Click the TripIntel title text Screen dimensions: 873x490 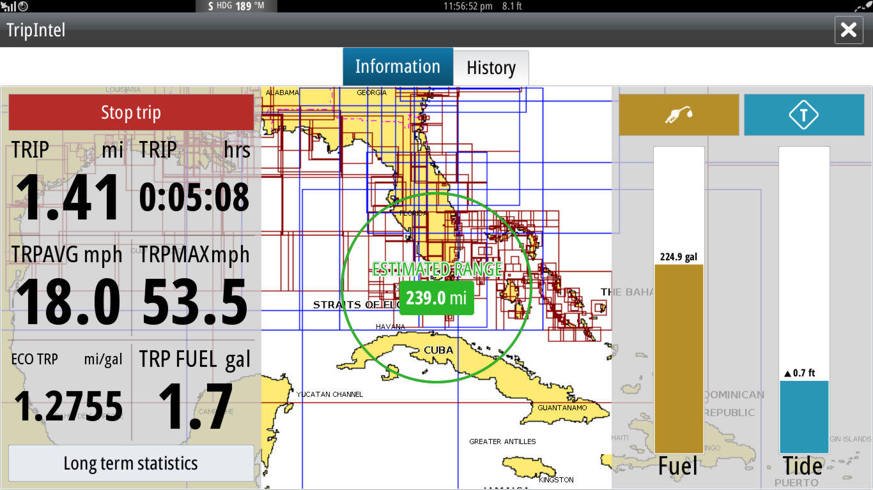pyautogui.click(x=36, y=30)
